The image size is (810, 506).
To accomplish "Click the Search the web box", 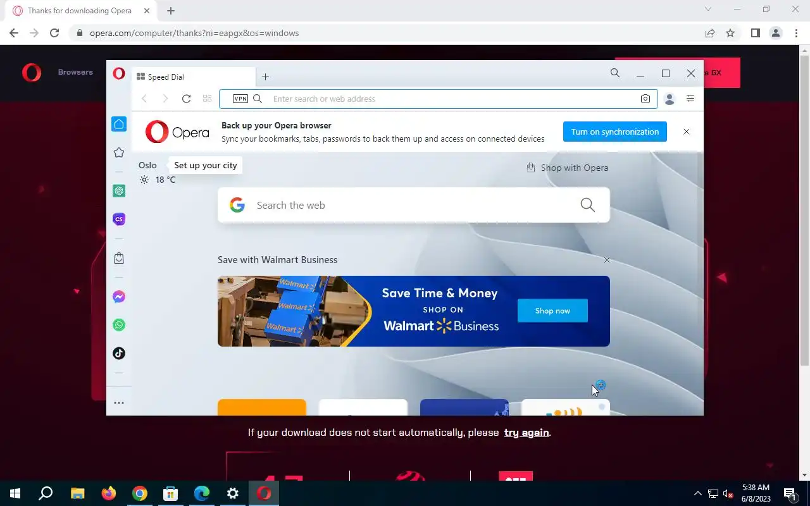I will click(x=414, y=205).
